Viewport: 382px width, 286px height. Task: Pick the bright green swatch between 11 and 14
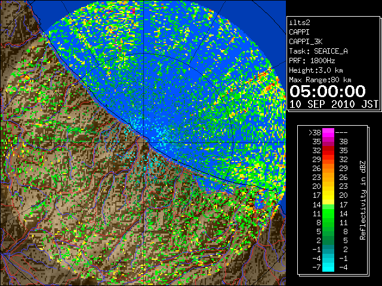click(x=328, y=213)
